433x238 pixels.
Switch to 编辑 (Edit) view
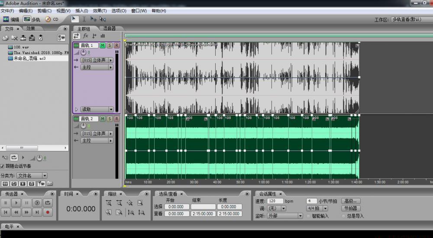point(11,19)
